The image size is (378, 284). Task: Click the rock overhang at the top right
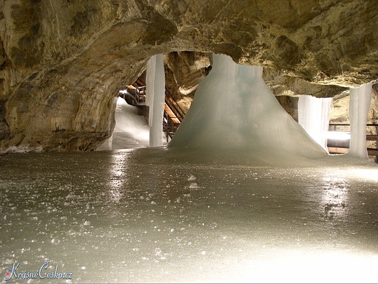[x=321, y=38]
